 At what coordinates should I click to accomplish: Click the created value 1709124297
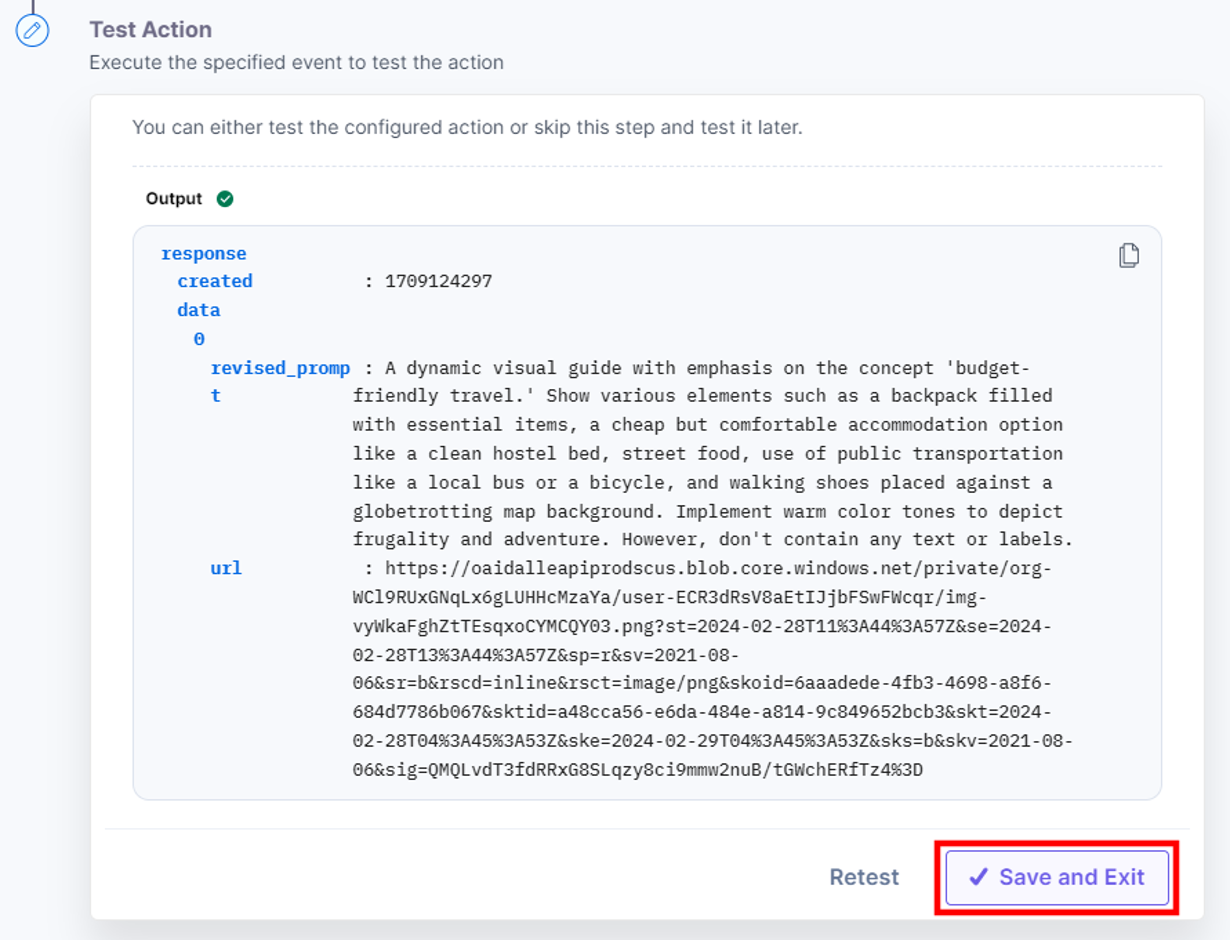(439, 281)
